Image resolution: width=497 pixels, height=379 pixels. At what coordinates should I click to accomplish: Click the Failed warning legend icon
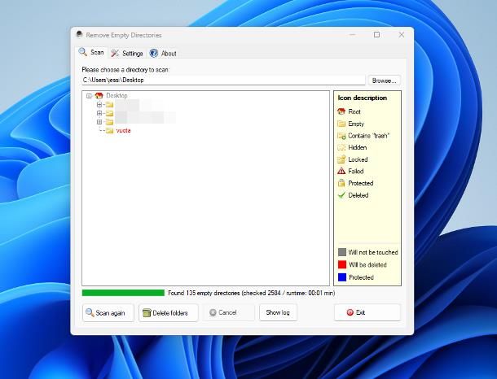pyautogui.click(x=341, y=171)
